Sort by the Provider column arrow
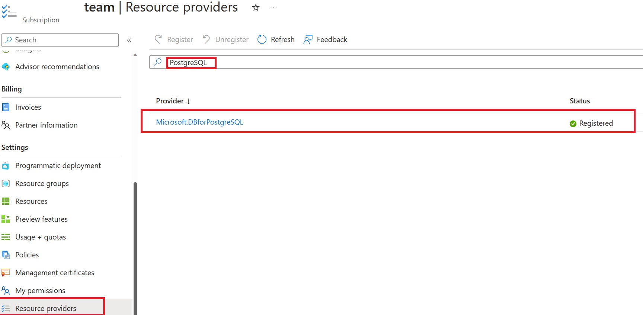The image size is (643, 315). pos(189,101)
